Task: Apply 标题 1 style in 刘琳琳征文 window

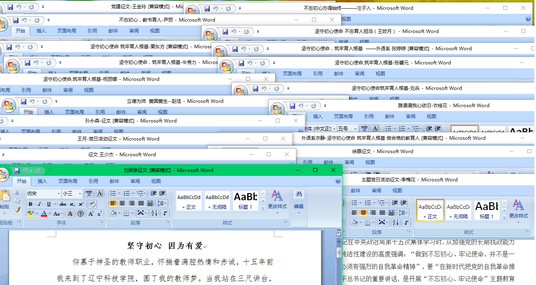Action: (246, 201)
